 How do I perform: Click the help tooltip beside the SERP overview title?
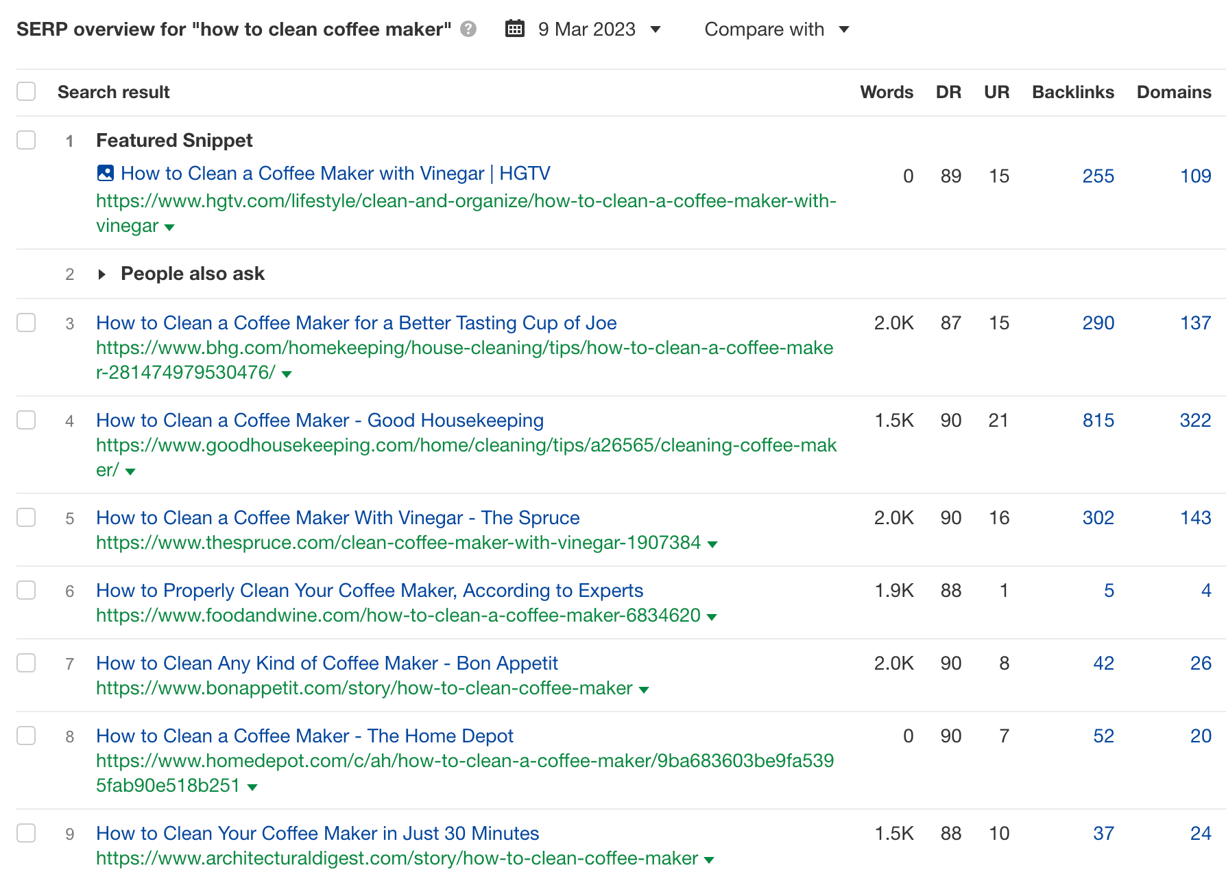(469, 29)
